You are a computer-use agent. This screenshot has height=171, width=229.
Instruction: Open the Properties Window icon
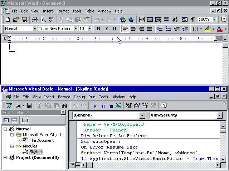(x=137, y=105)
